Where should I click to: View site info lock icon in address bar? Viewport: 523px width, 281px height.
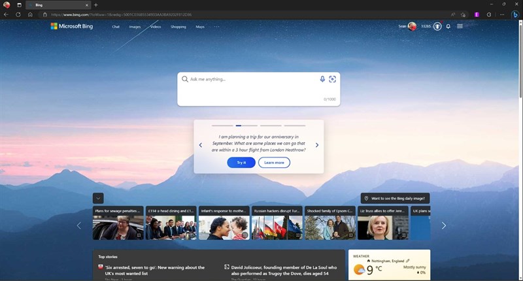point(45,14)
